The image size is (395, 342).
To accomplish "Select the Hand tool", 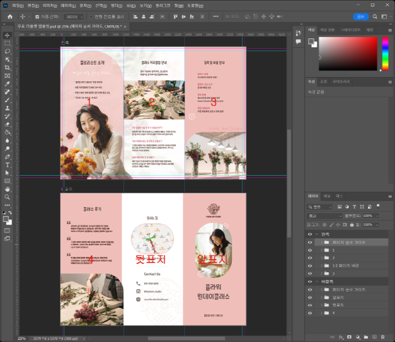I will (7, 188).
